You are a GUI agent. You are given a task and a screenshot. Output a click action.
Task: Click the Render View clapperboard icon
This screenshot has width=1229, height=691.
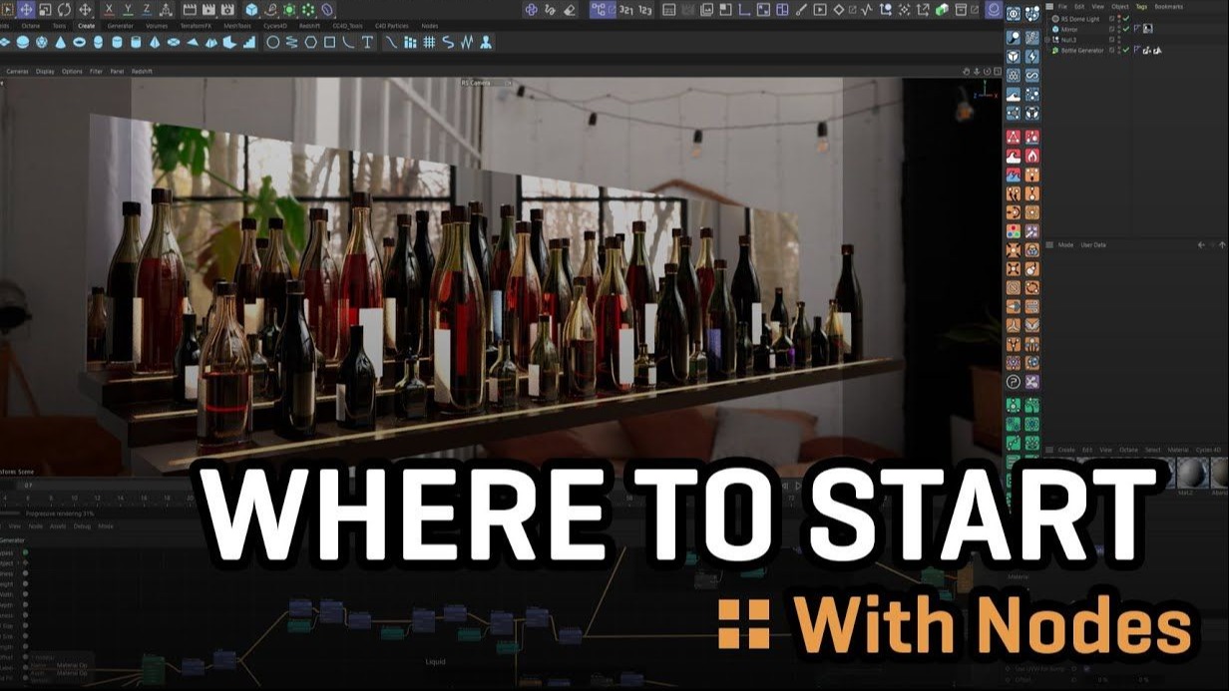(x=189, y=9)
